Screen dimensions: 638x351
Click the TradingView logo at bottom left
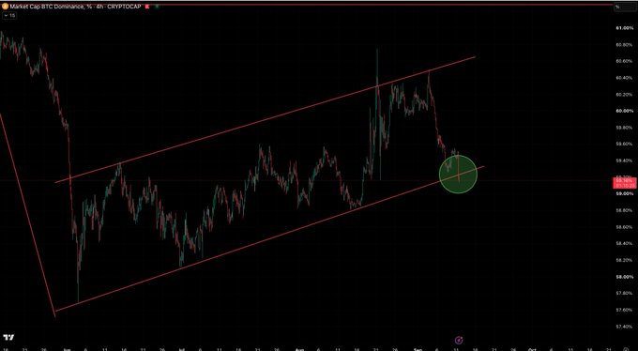[x=8, y=338]
